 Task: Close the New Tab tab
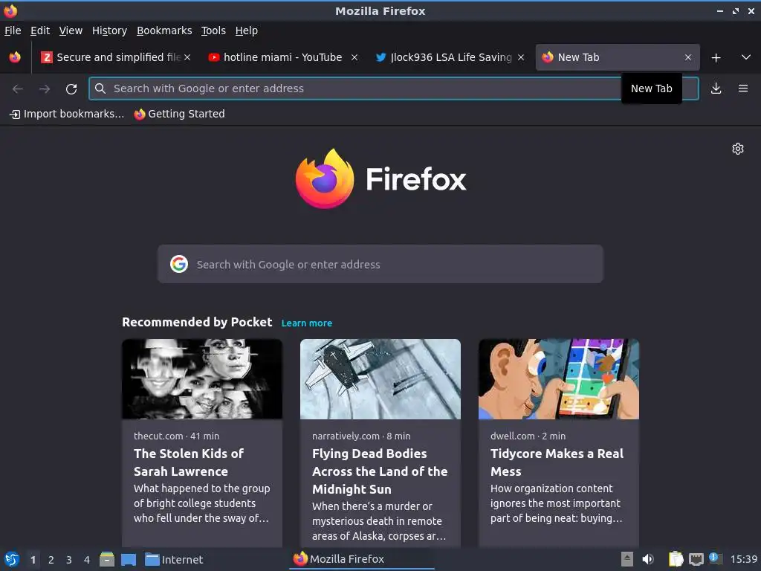pyautogui.click(x=687, y=57)
